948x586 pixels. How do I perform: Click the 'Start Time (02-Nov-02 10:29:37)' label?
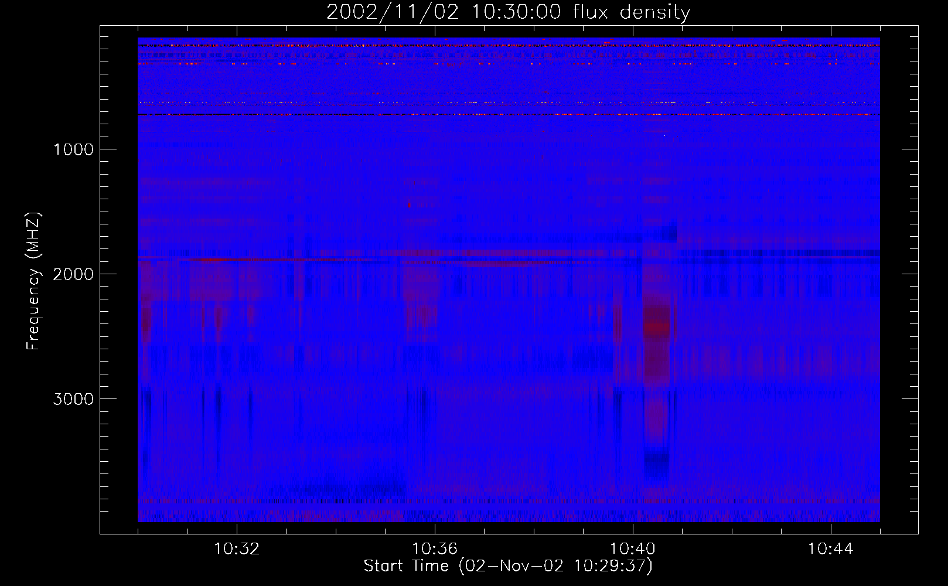pos(508,566)
